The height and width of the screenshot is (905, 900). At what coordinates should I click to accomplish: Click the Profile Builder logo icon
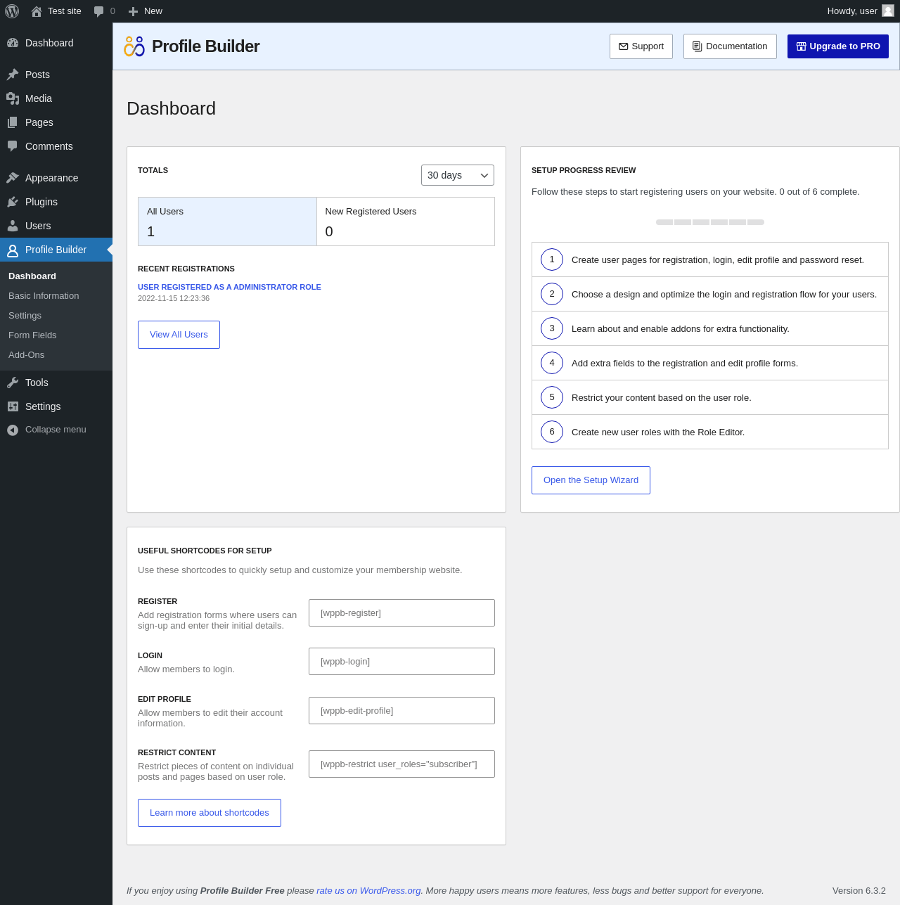click(x=134, y=46)
